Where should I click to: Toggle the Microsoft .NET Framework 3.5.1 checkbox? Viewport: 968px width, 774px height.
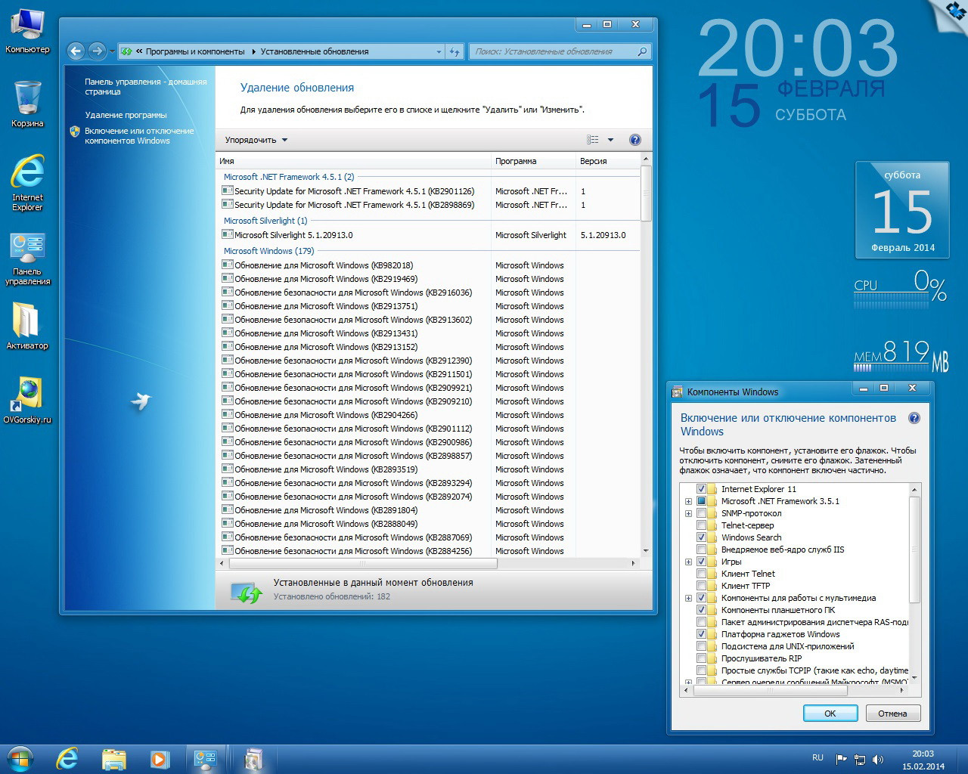[701, 501]
